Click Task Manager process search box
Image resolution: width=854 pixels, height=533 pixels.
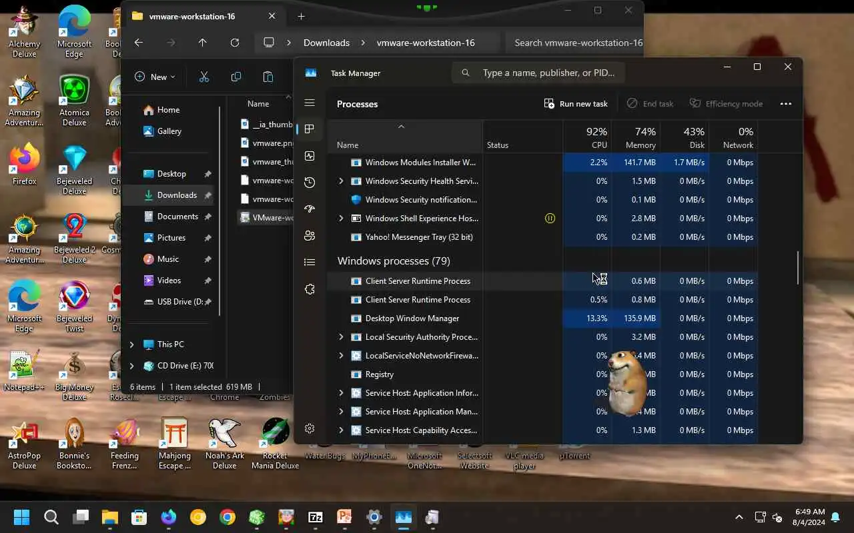point(538,73)
